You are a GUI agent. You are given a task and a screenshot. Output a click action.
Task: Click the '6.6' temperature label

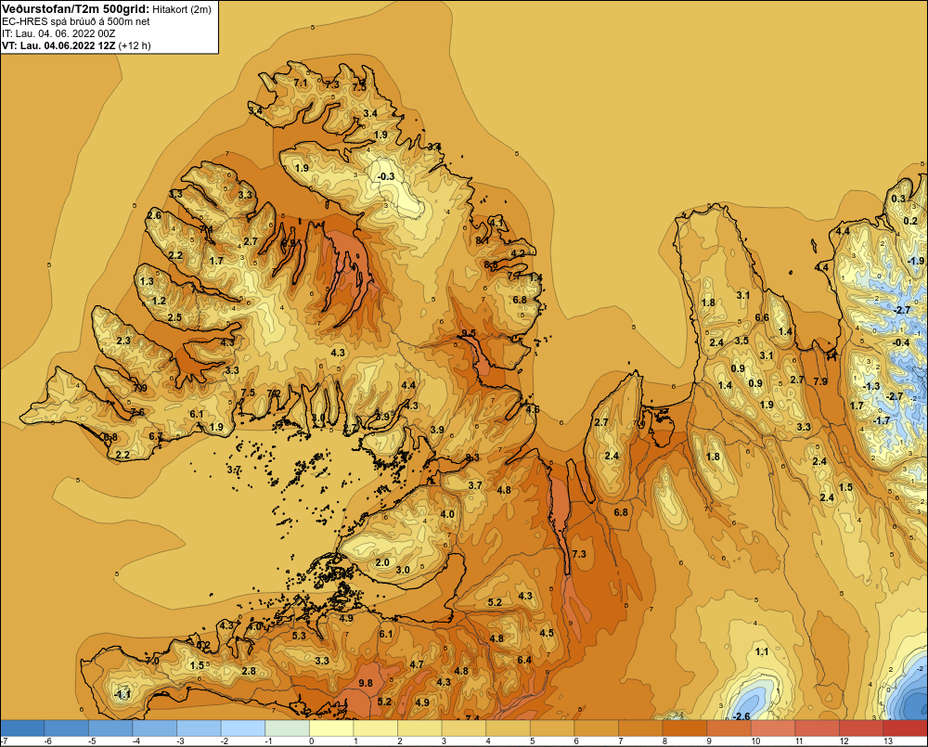(762, 317)
